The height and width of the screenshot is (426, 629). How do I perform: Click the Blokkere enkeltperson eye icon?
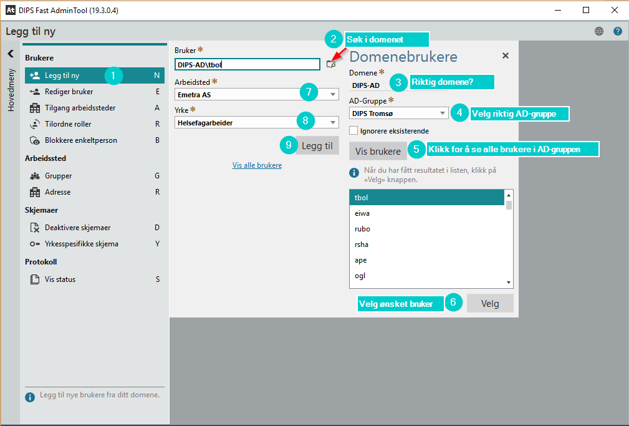[x=35, y=140]
